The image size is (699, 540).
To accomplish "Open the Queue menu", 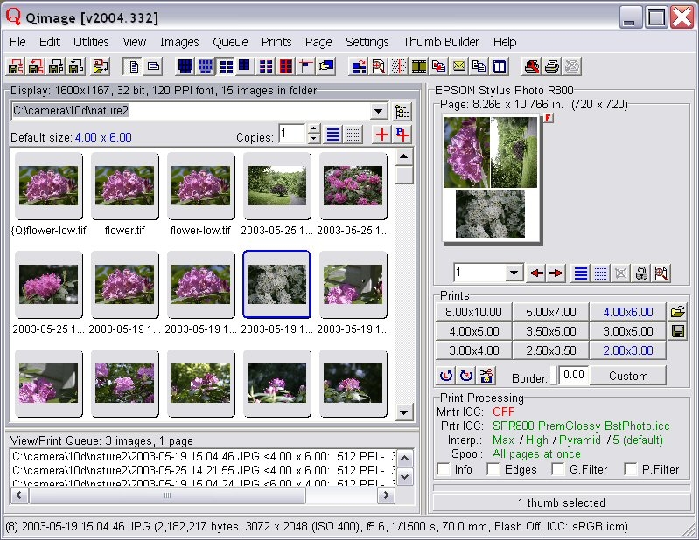I will point(230,42).
